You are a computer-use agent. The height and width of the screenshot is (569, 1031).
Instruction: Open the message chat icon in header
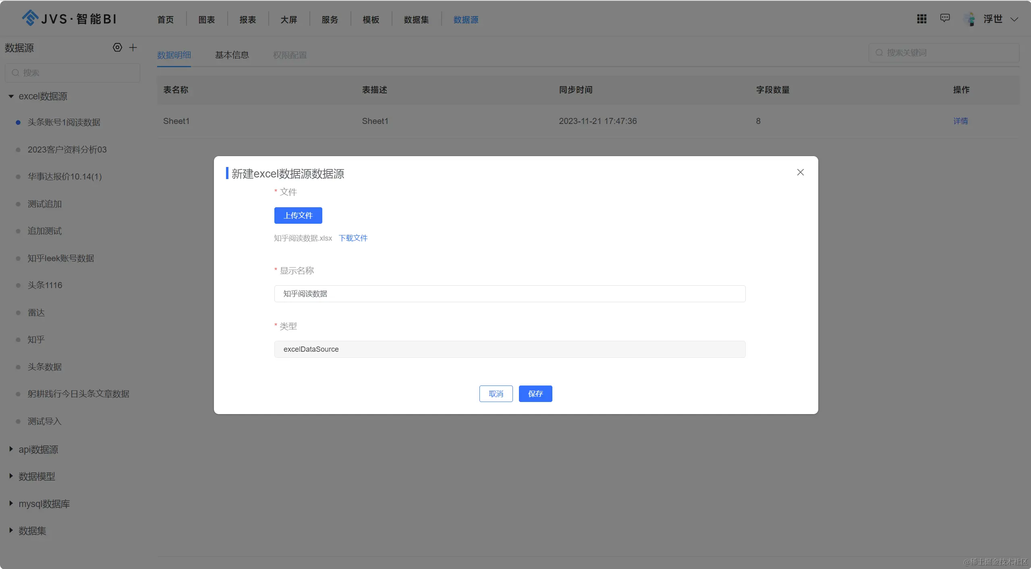[945, 18]
